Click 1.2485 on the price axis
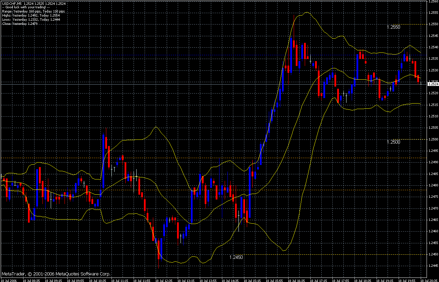The image size is (439, 282). tap(433, 174)
